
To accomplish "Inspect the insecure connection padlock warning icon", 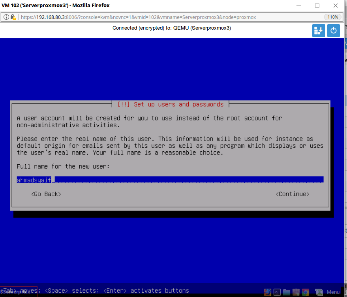I will point(13,17).
